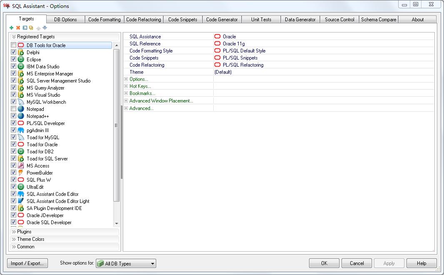Expand the Advanced Window Placement section

coord(125,100)
